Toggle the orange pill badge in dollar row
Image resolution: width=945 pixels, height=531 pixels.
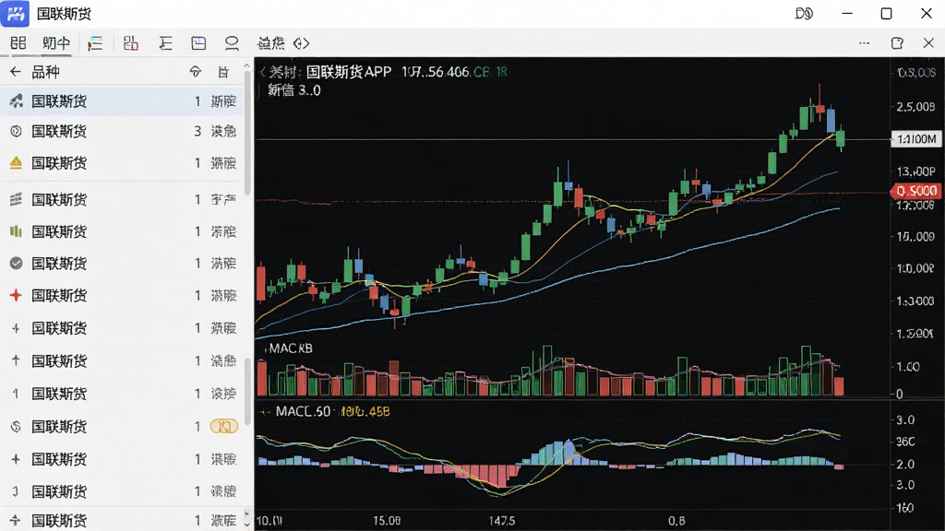[223, 426]
